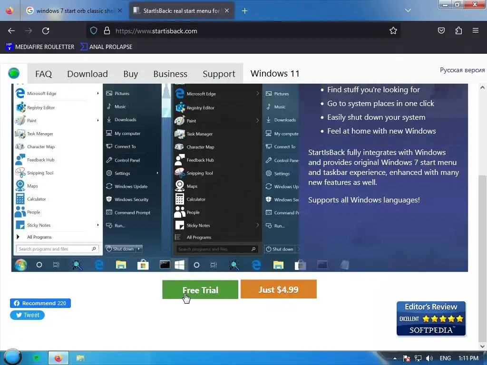Close the Google search tab

pyautogui.click(x=120, y=10)
